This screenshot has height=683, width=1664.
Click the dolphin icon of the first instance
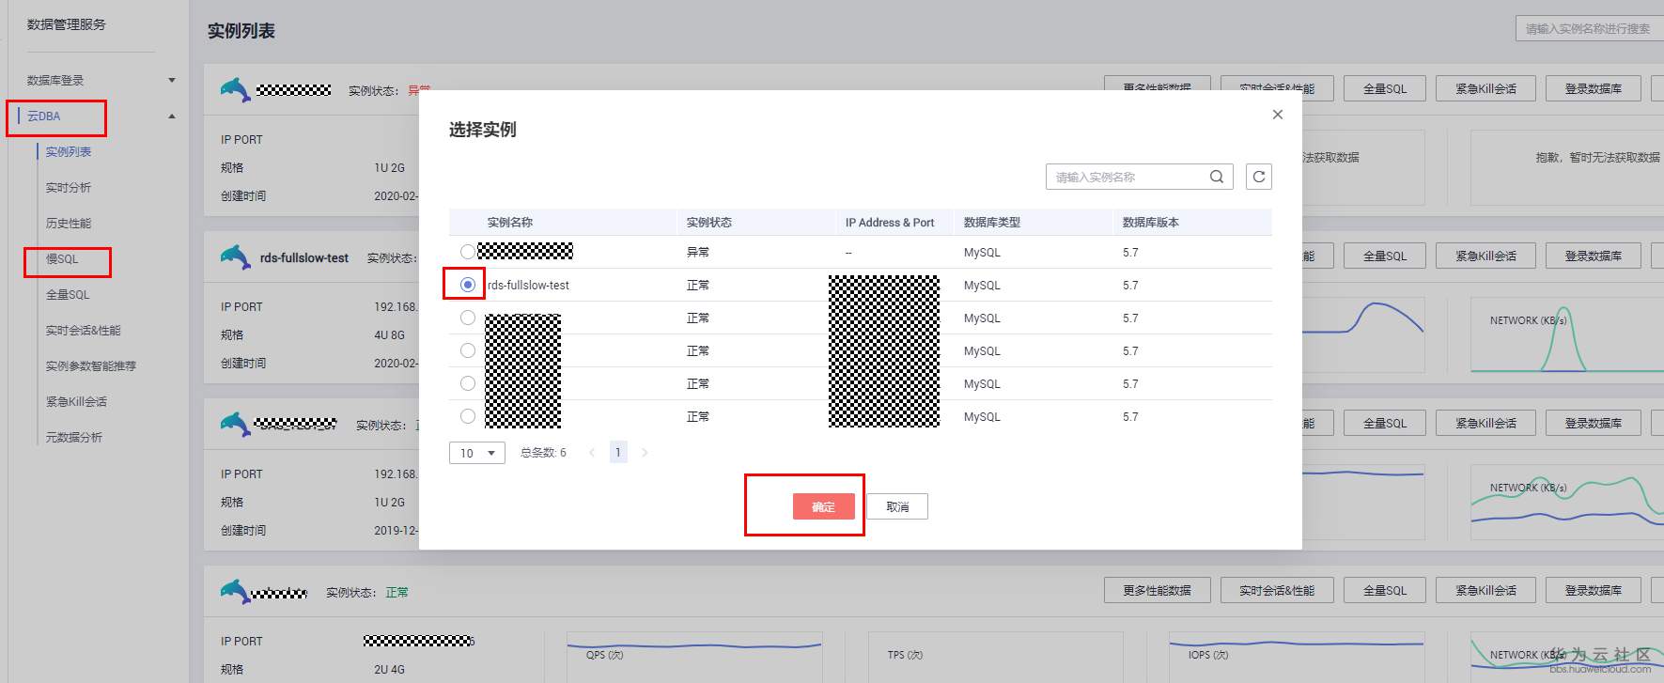(235, 89)
